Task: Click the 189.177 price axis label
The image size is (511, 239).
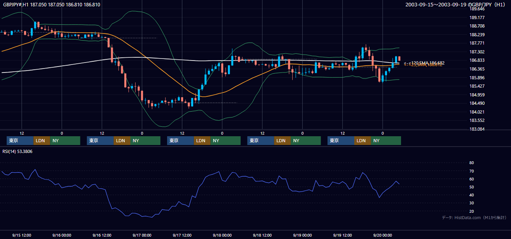Action: pos(477,18)
